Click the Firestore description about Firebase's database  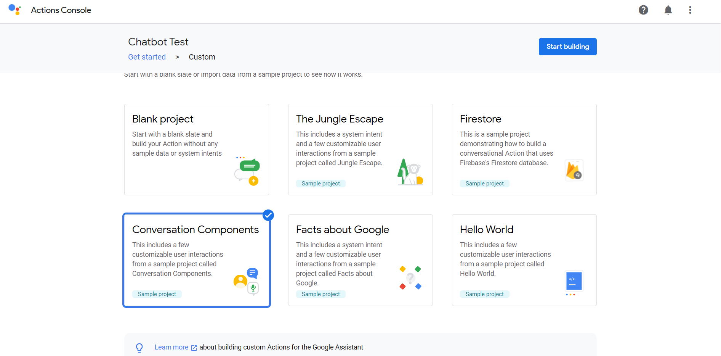506,148
